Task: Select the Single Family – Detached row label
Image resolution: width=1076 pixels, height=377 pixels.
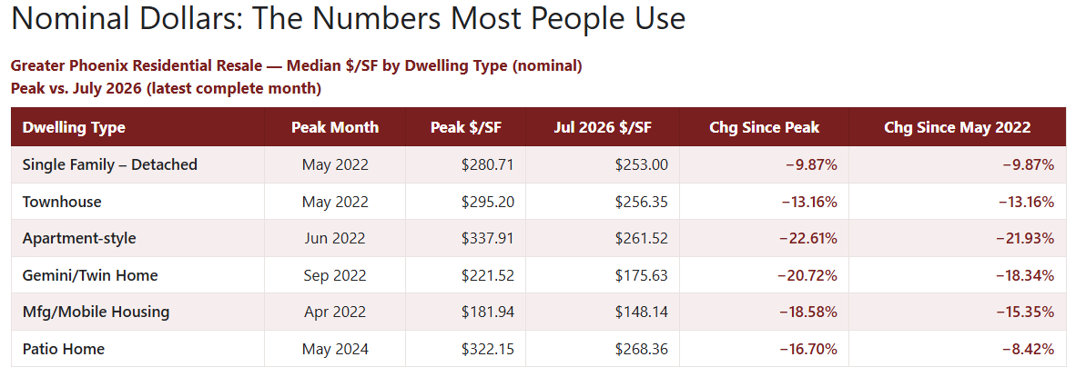Action: point(110,165)
